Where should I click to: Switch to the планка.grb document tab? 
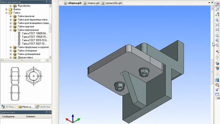pyautogui.click(x=92, y=3)
